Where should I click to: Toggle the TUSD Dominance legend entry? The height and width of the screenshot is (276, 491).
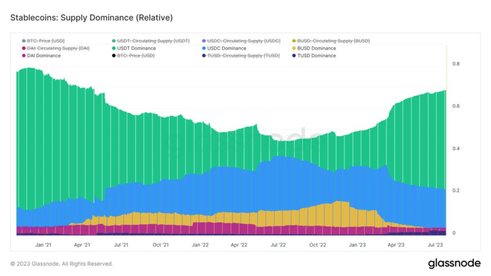(x=314, y=55)
